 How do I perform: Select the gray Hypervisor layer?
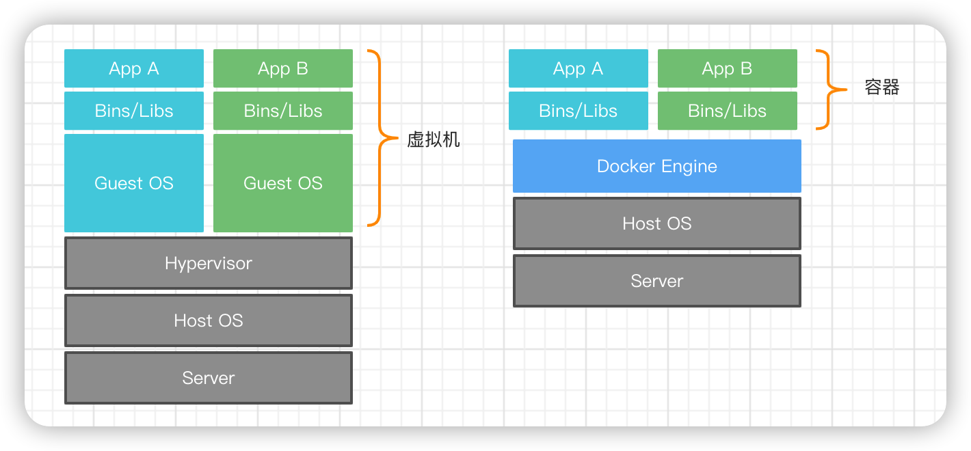click(x=209, y=263)
